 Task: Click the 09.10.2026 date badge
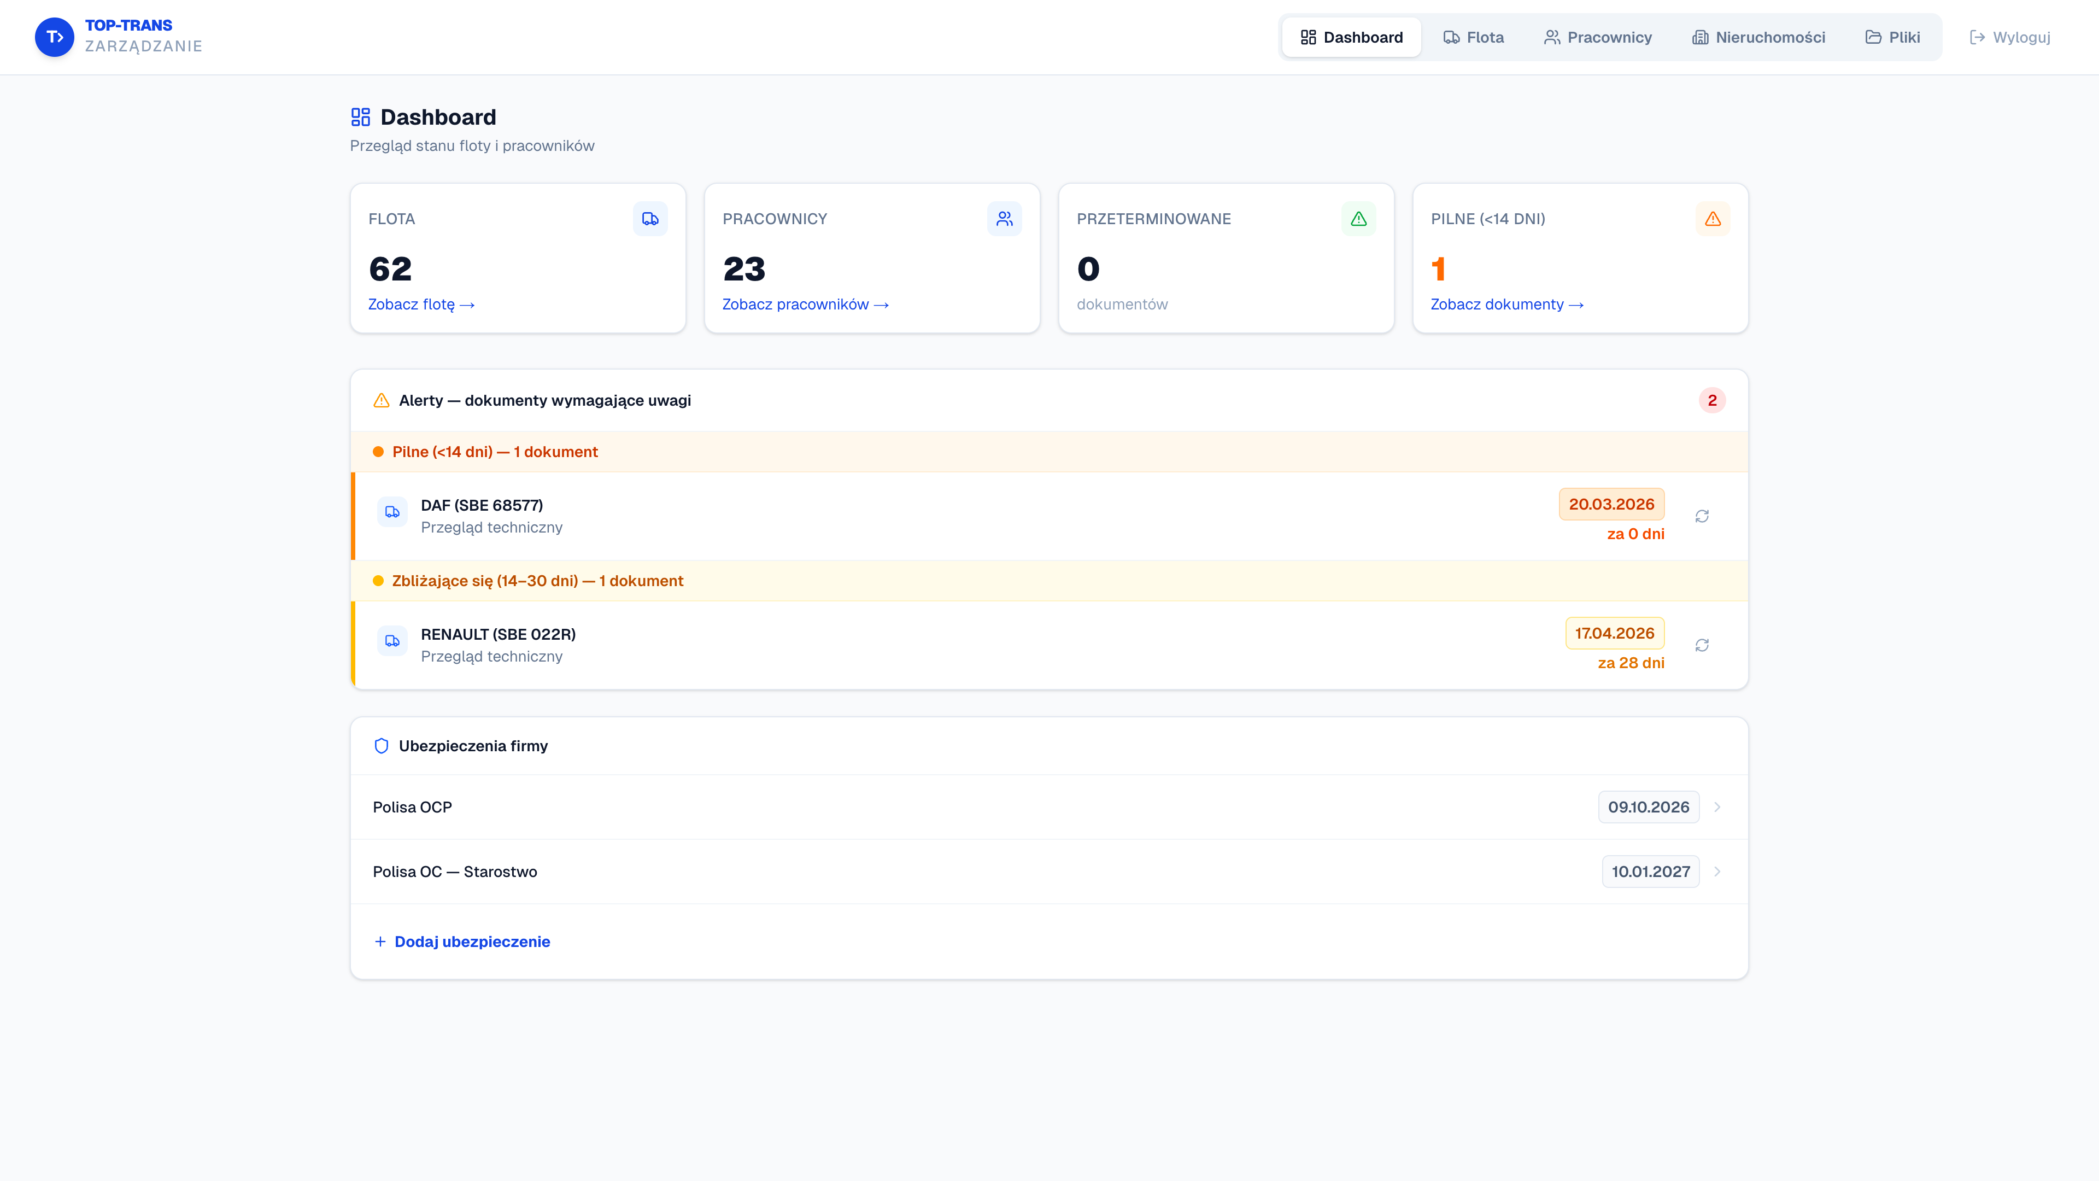1649,807
